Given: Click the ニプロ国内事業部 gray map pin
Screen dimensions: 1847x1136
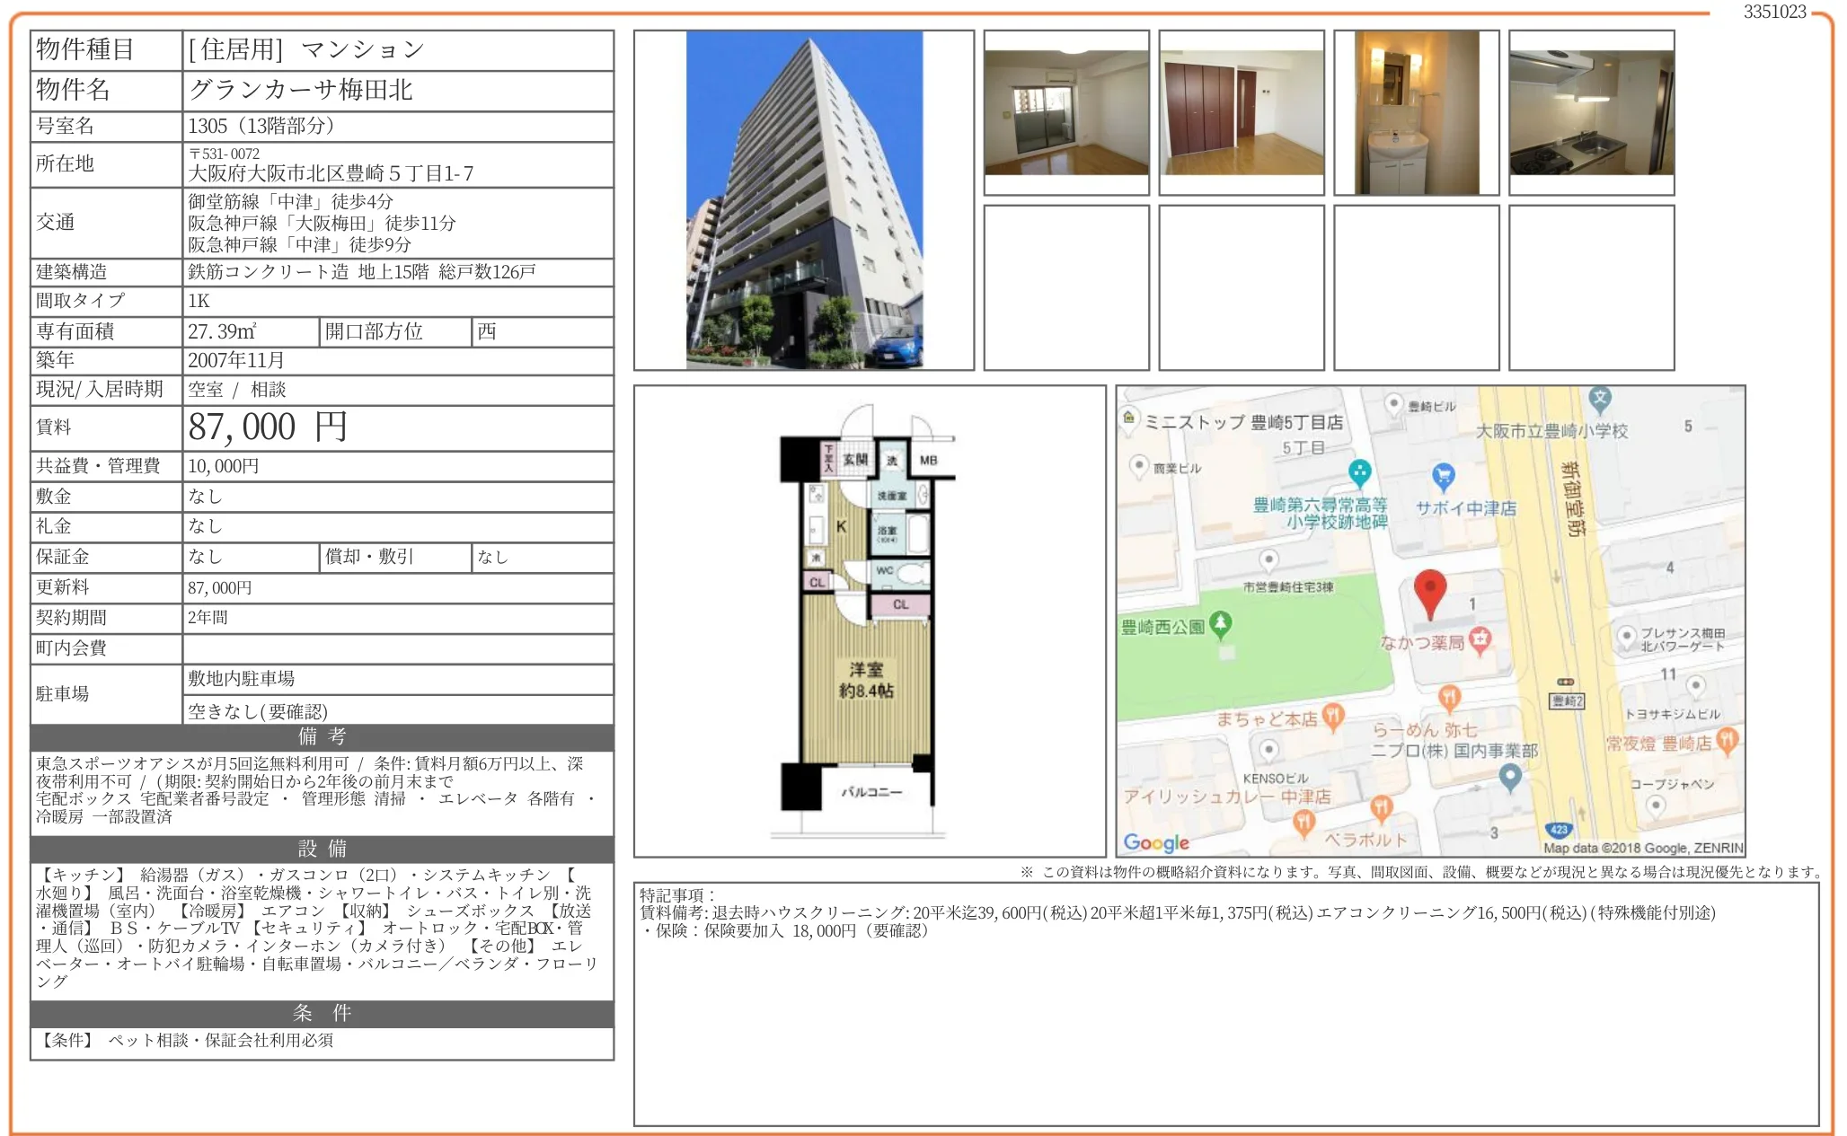Looking at the screenshot, I should point(1510,775).
